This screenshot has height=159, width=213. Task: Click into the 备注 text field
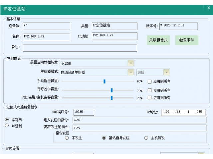(80, 48)
